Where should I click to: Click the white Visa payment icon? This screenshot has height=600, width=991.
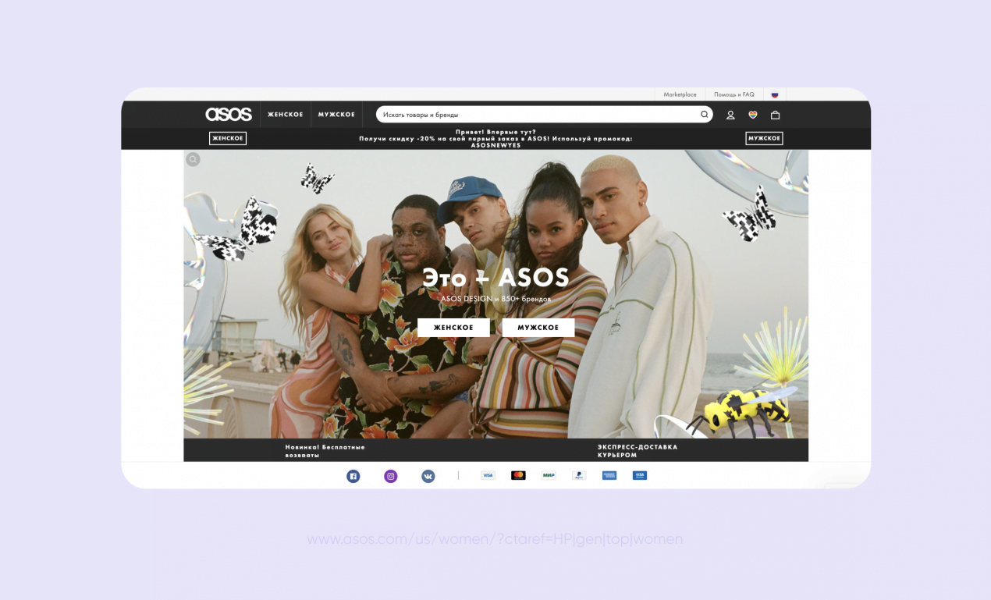point(488,475)
